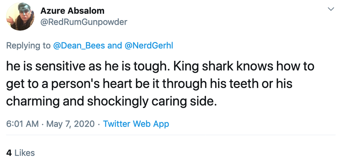This screenshot has height=167, width=340.
Task: Visit the @RedRumGunpowder handle
Action: coord(84,22)
